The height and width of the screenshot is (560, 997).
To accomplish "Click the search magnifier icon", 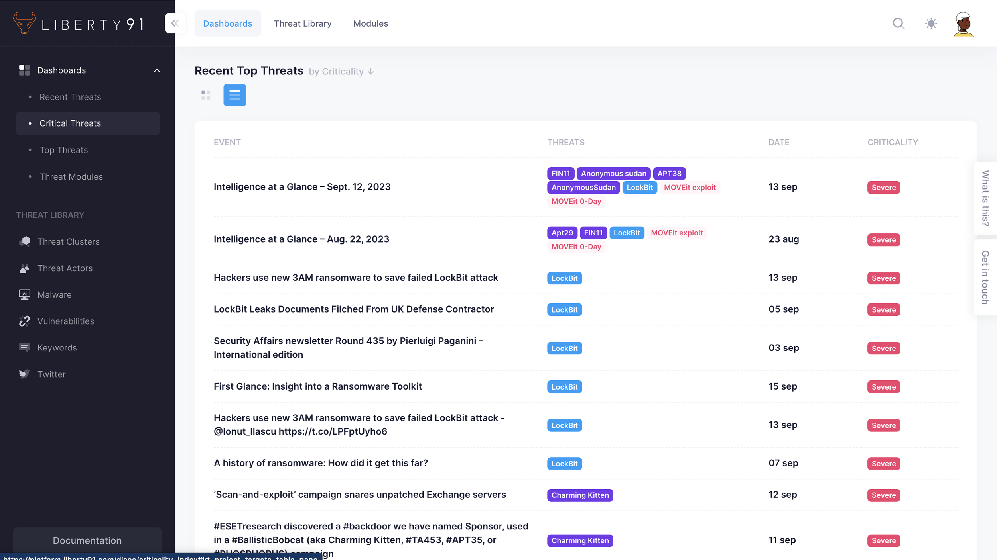I will pos(898,24).
